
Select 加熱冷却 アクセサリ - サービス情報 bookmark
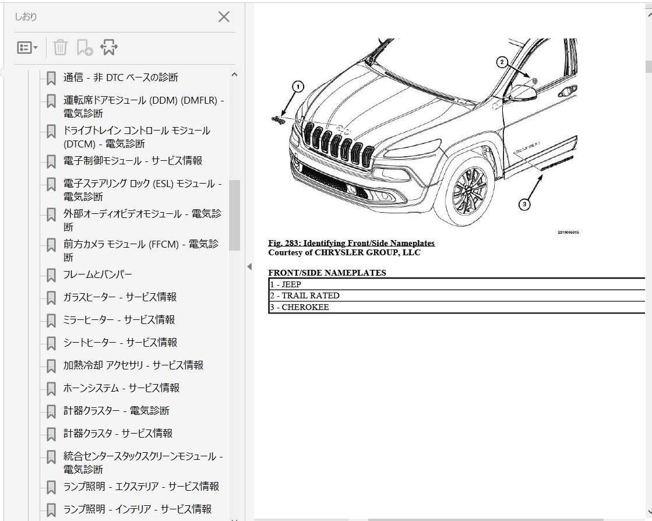click(133, 365)
